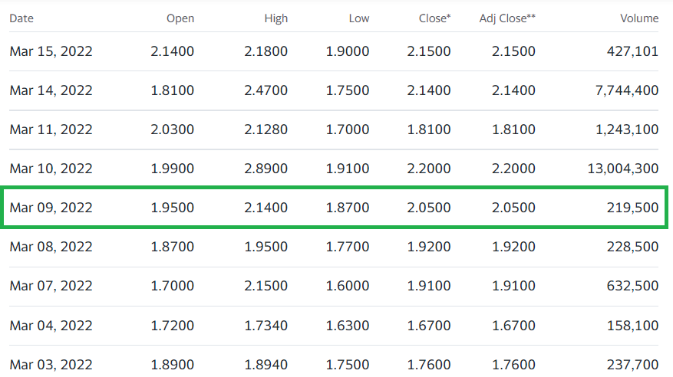Click the Low column header
This screenshot has width=673, height=377.
359,18
